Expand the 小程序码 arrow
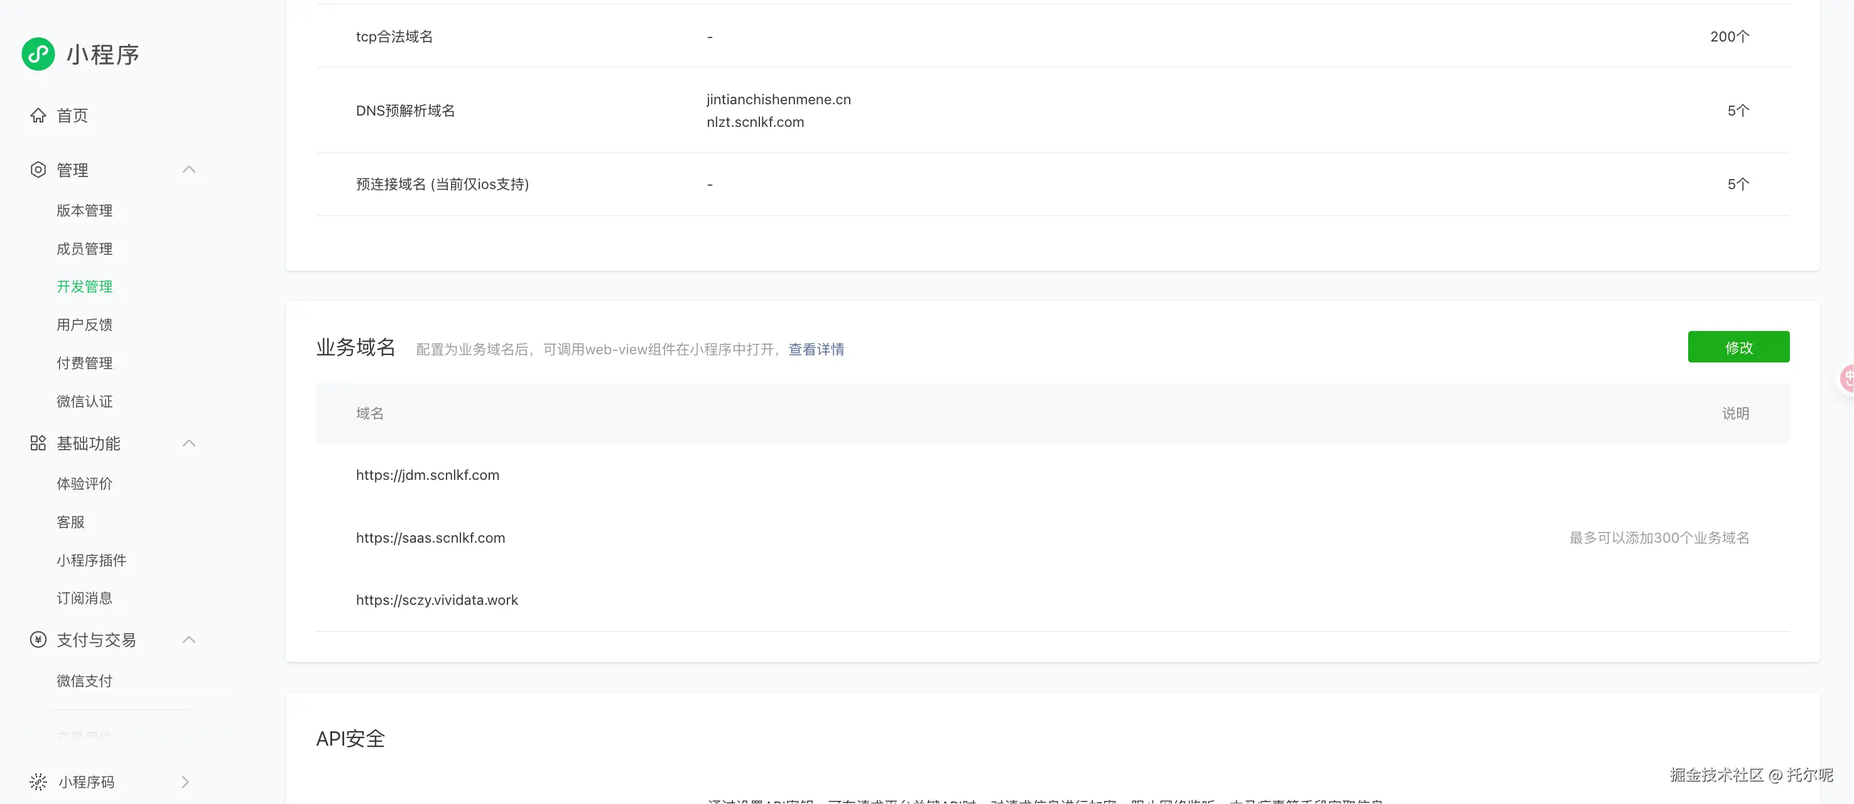This screenshot has height=804, width=1854. [x=186, y=781]
